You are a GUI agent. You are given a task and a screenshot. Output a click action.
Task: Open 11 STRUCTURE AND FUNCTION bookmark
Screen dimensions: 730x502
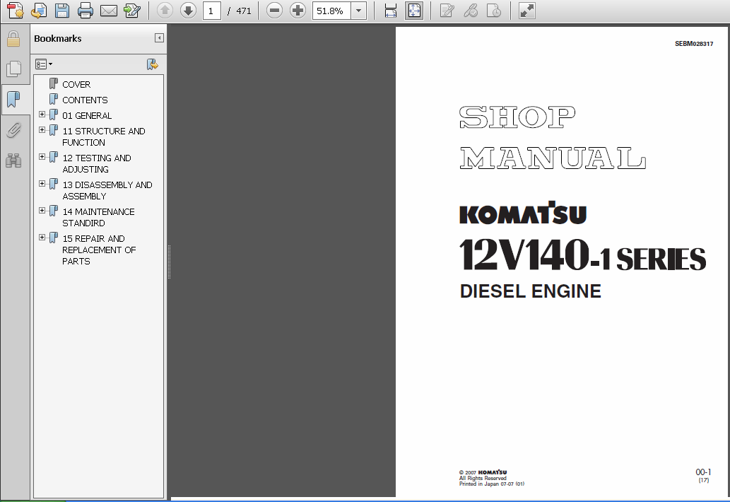pyautogui.click(x=104, y=137)
